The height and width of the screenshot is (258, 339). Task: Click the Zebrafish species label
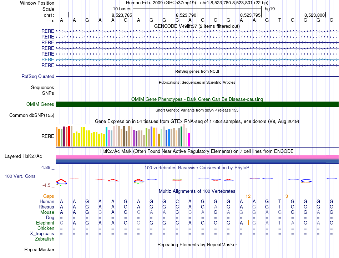click(x=45, y=239)
